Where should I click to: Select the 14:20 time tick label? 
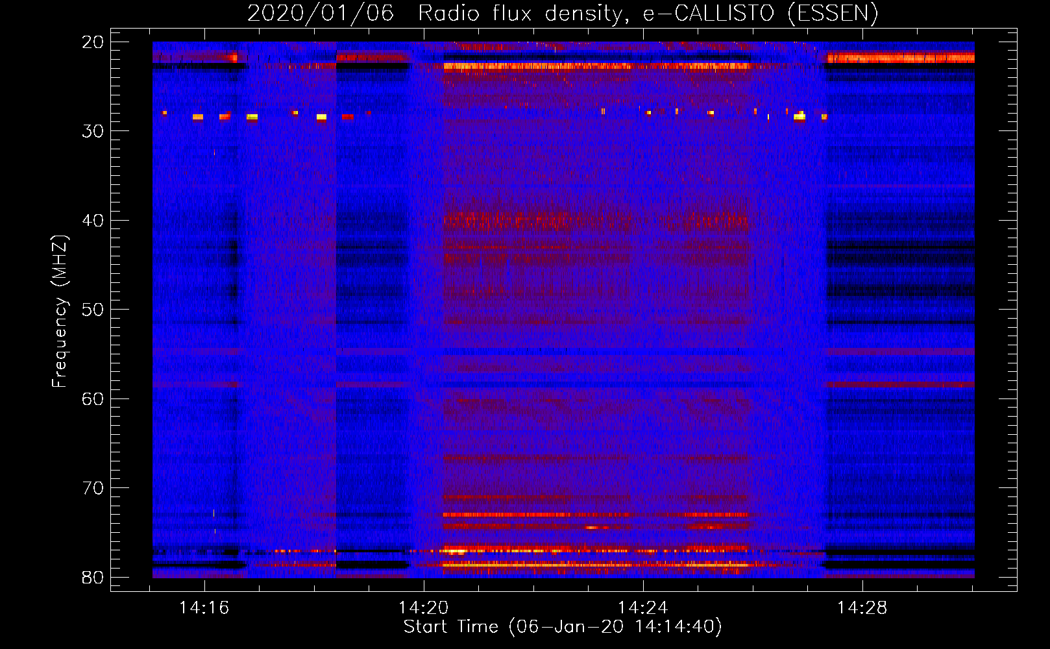point(424,608)
